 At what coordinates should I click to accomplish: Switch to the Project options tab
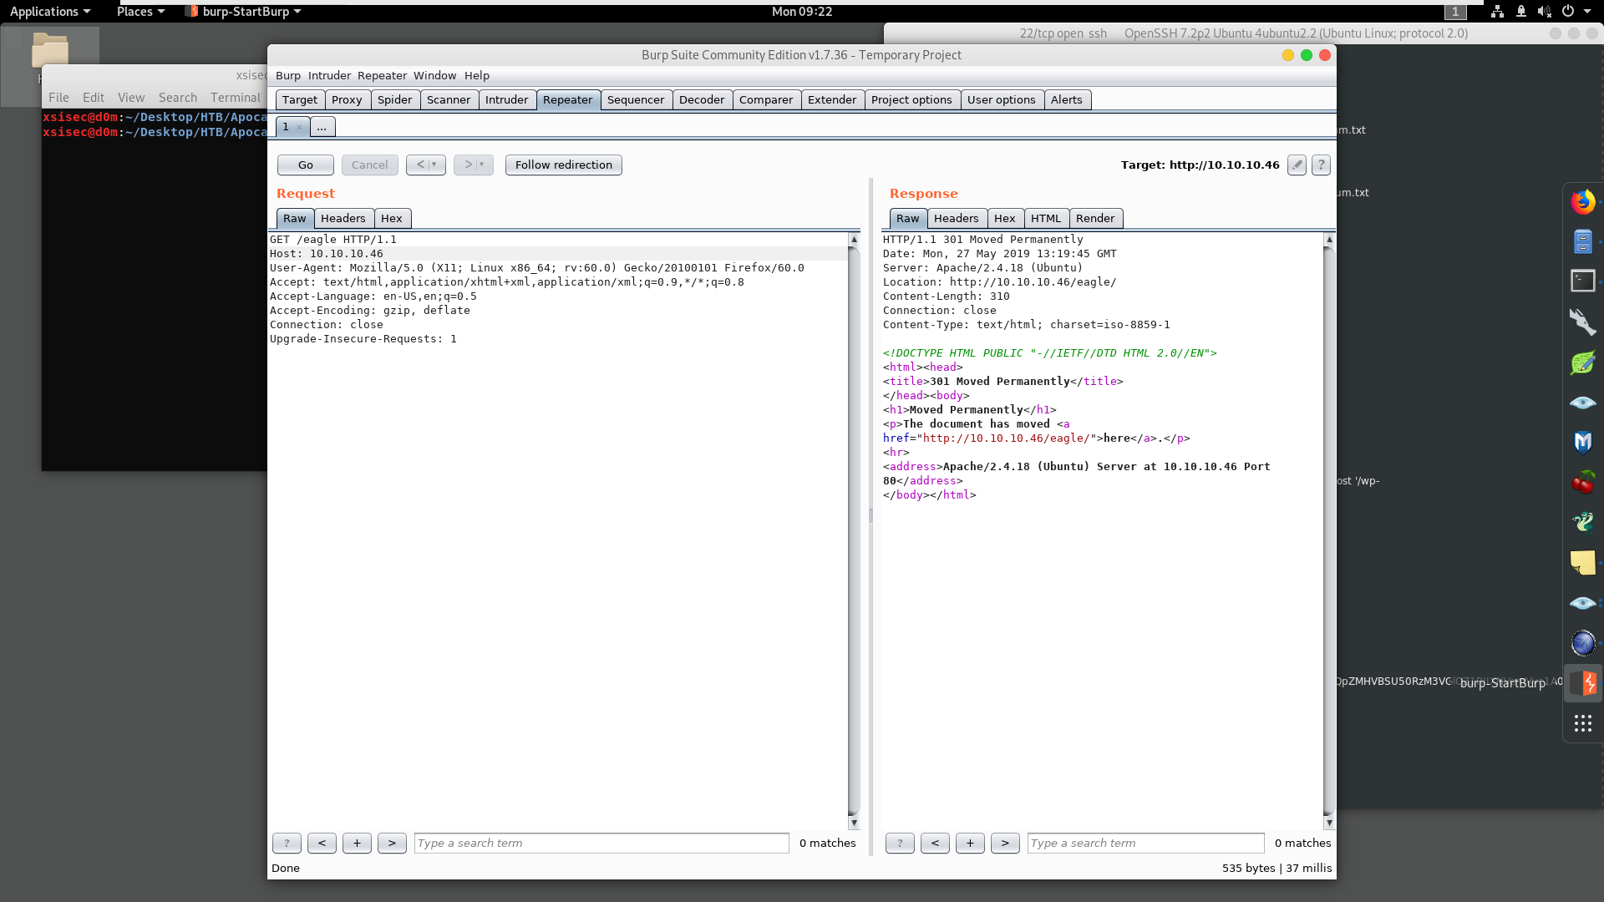click(911, 100)
